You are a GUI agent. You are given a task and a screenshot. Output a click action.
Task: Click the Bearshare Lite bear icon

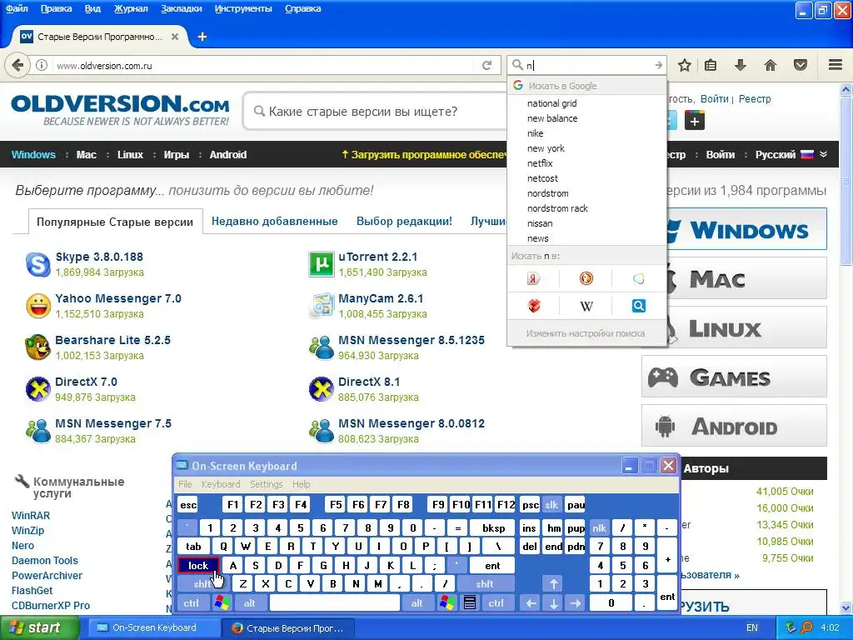[x=38, y=347]
